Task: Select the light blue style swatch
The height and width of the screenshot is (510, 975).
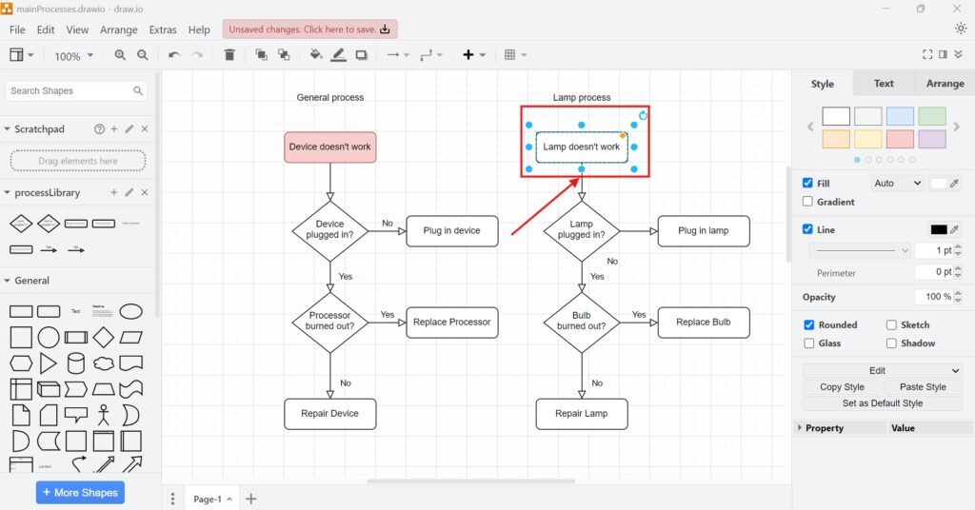Action: [x=900, y=116]
